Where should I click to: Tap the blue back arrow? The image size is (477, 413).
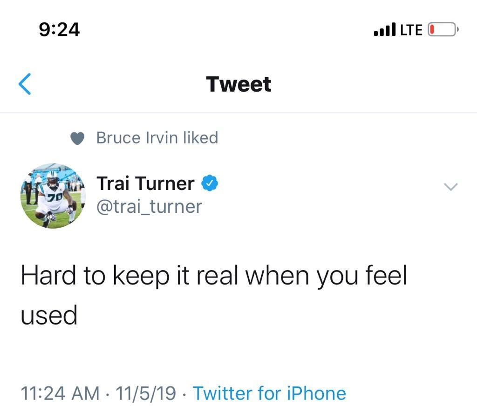pos(25,84)
